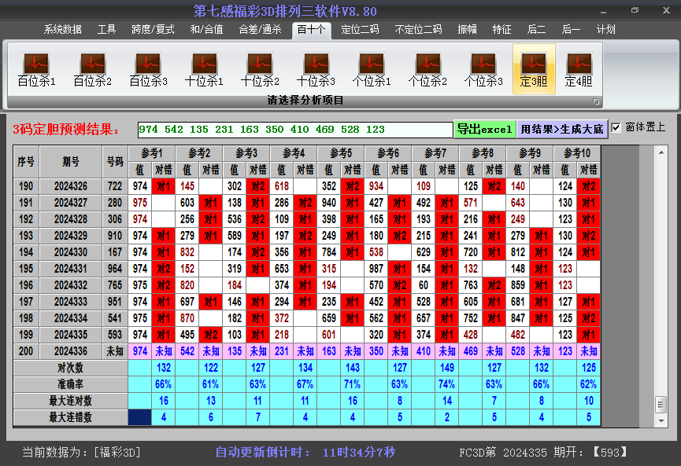Click the 当前数据为: [福彩3D] status text
The height and width of the screenshot is (466, 681).
point(82,453)
